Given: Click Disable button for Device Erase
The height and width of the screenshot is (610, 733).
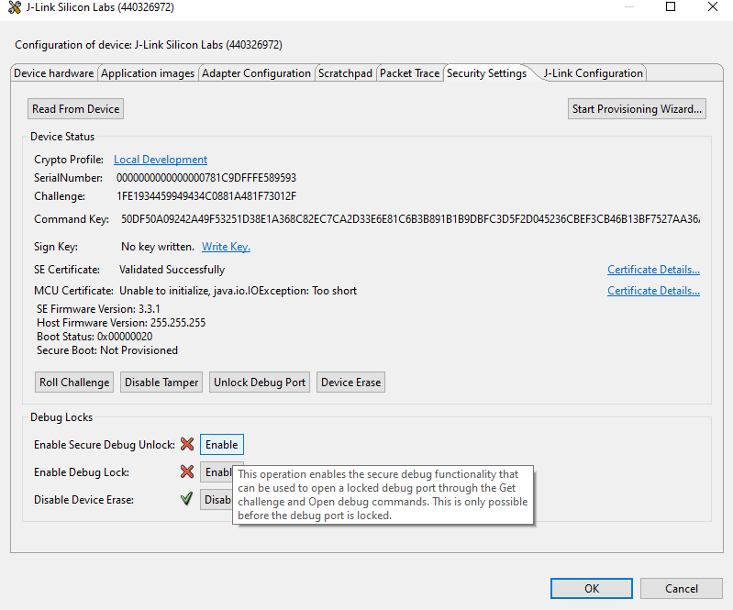Looking at the screenshot, I should (x=217, y=500).
